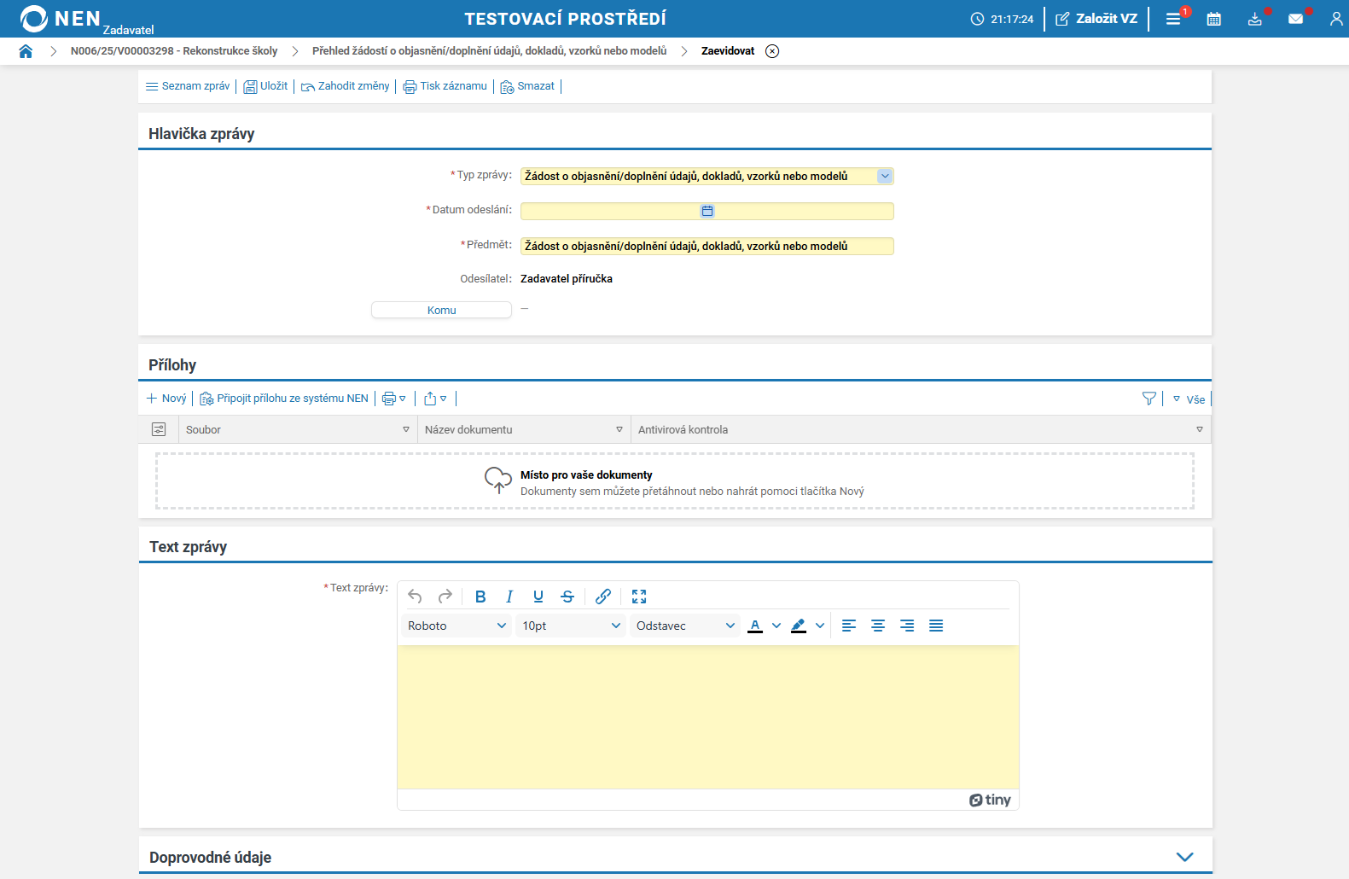Screen dimensions: 1349x879
Task: Toggle italic formatting in editor
Action: coord(509,597)
